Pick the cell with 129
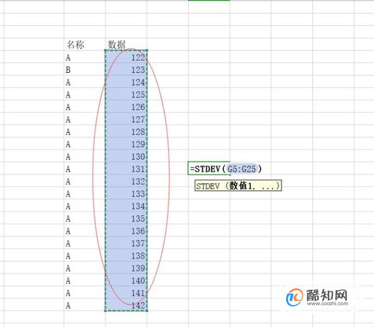 pos(126,144)
